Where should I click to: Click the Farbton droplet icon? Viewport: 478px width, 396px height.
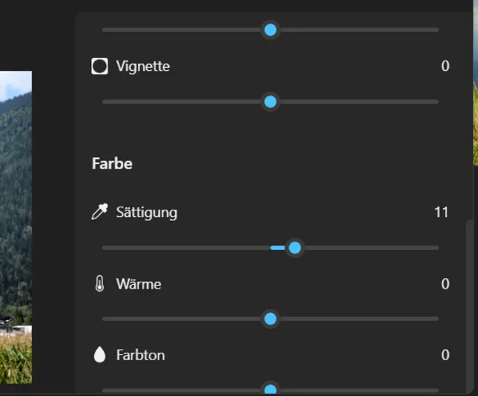coord(99,355)
